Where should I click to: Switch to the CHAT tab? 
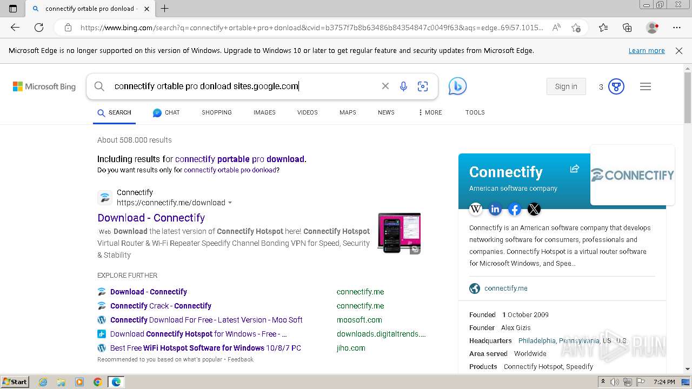click(166, 112)
